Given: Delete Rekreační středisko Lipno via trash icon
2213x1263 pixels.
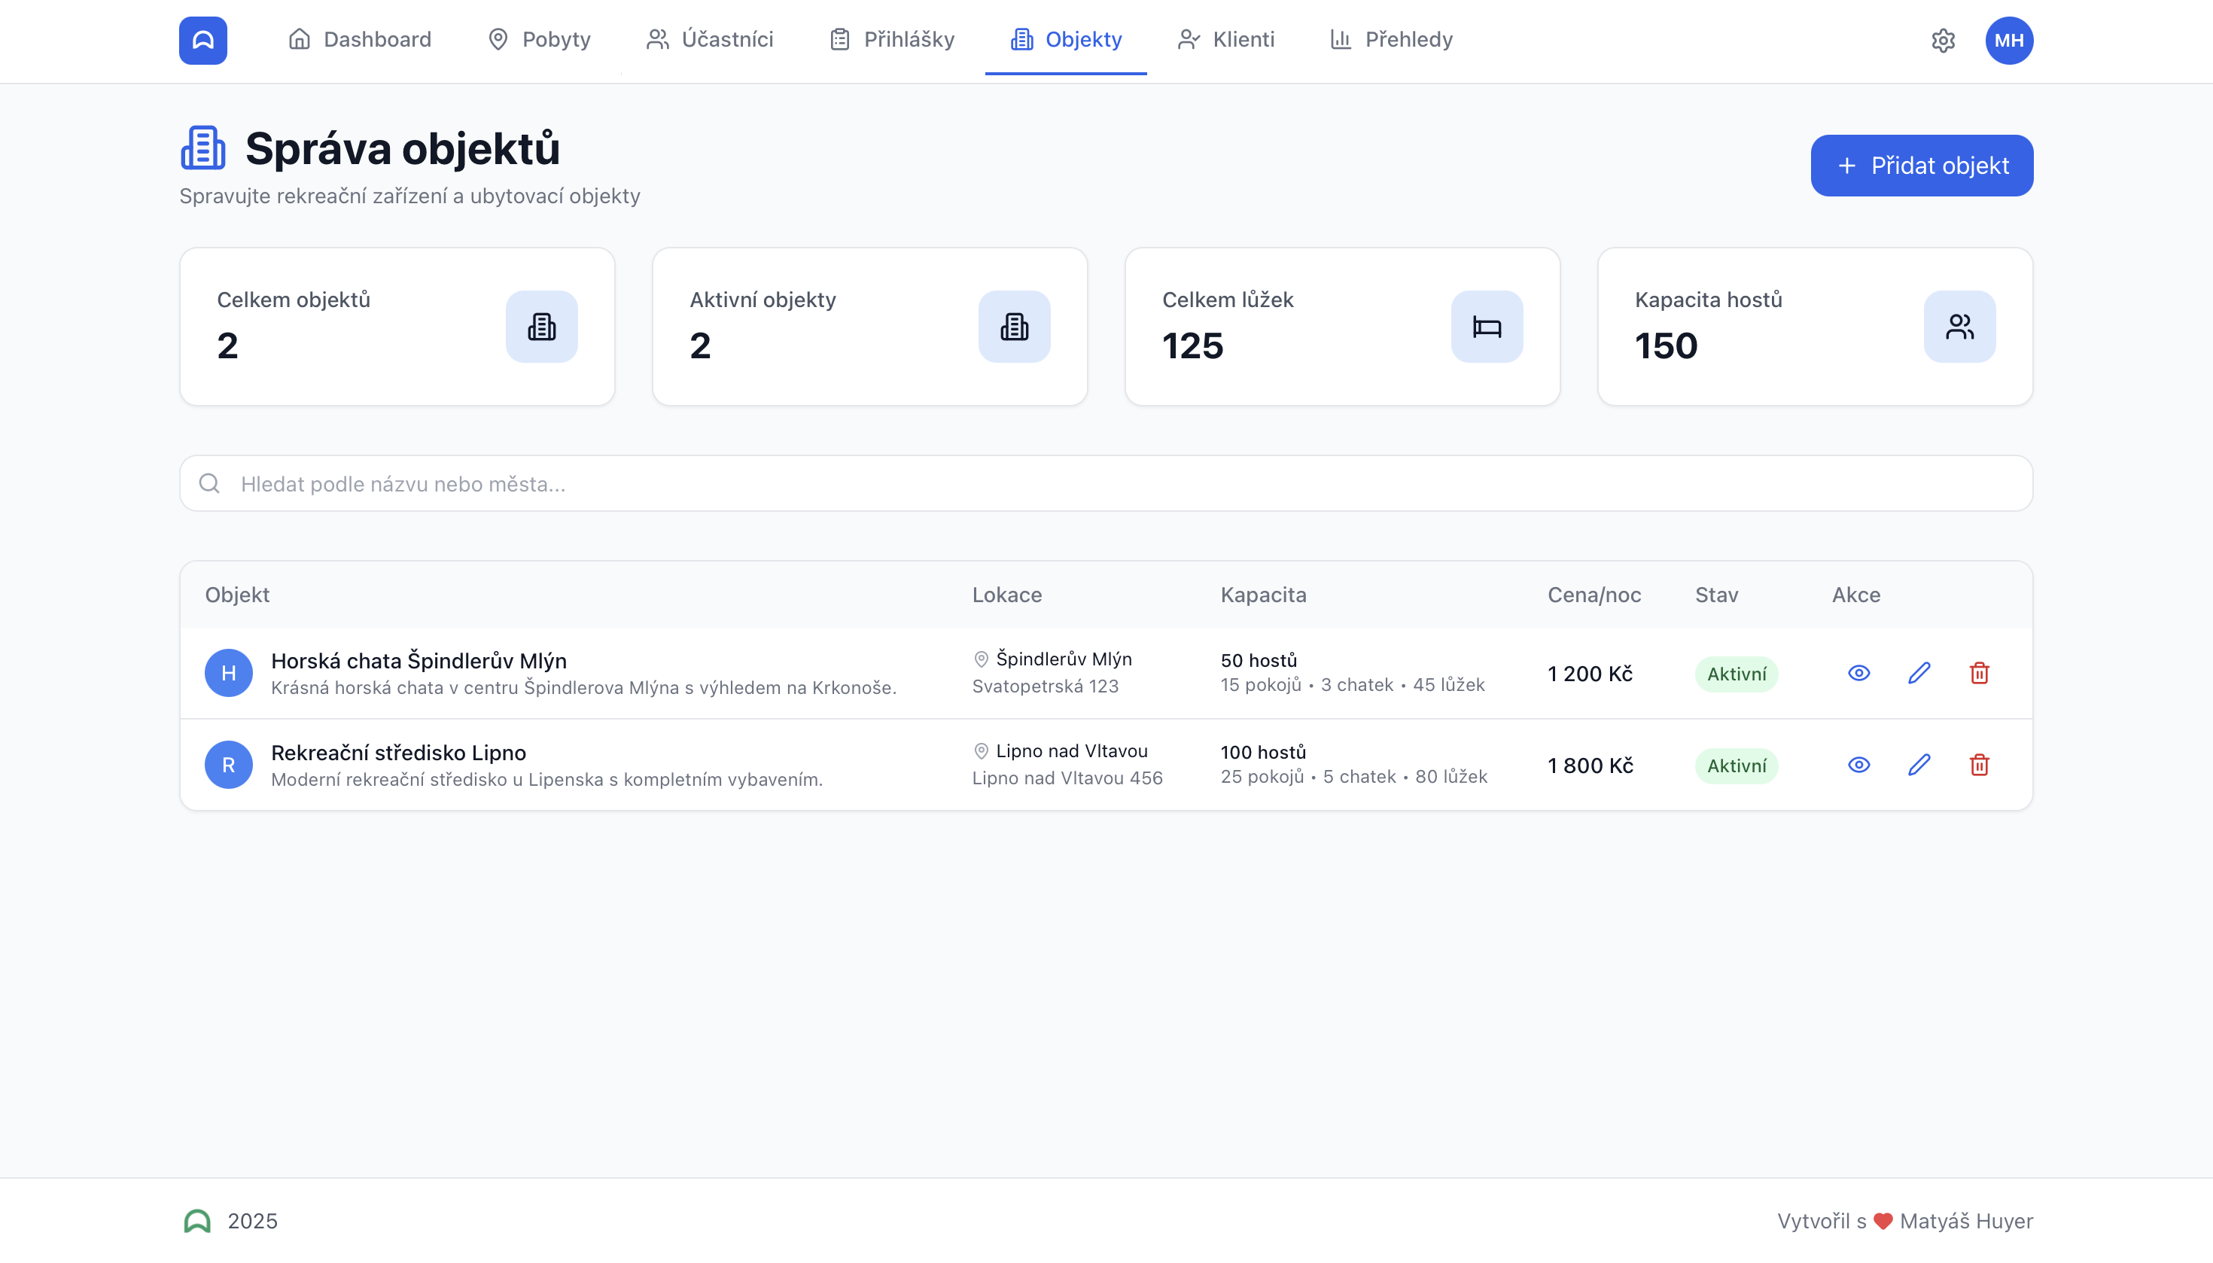Looking at the screenshot, I should click(x=1979, y=765).
